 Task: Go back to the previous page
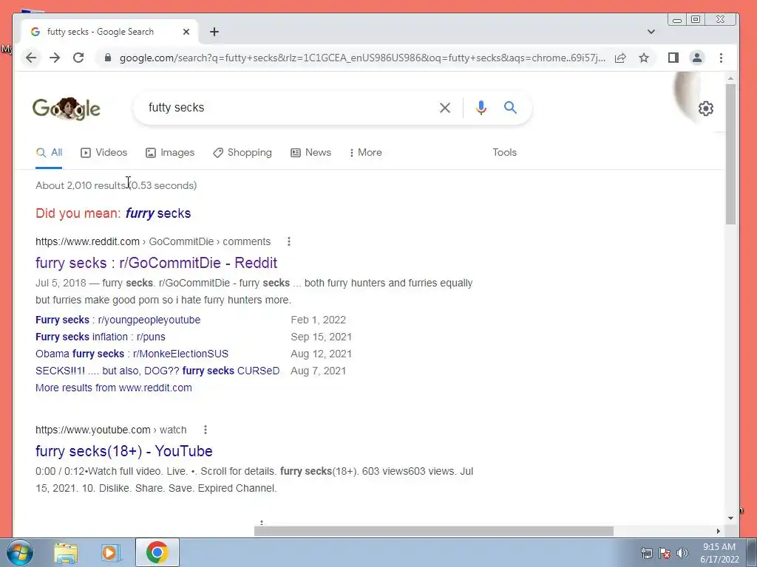pos(31,58)
